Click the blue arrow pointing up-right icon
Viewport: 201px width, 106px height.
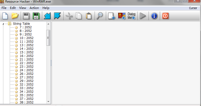coord(57,16)
